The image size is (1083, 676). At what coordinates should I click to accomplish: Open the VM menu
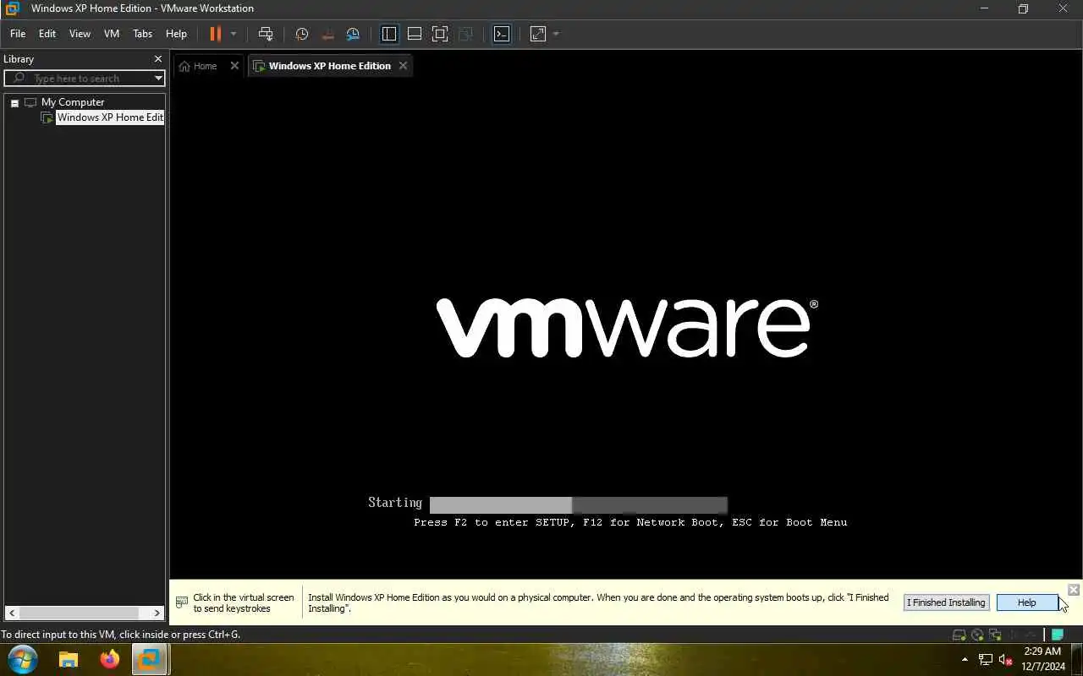[x=112, y=34]
